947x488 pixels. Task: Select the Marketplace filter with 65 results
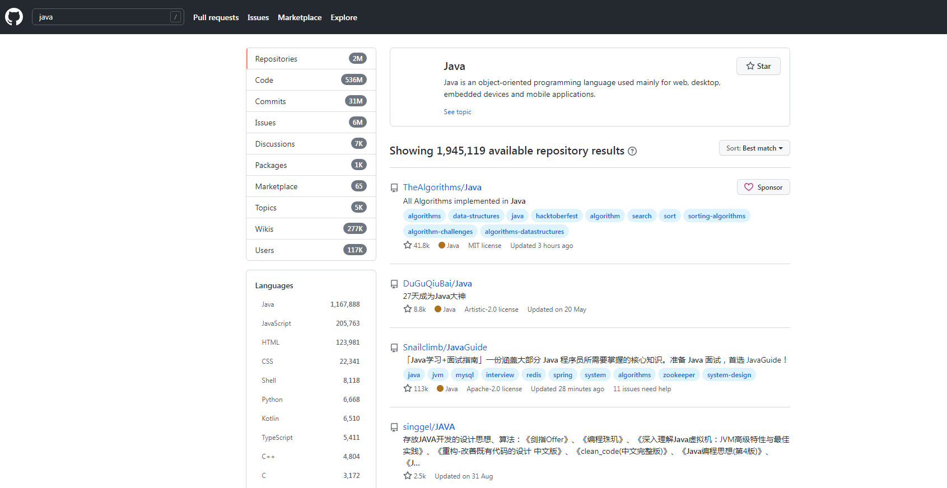point(311,186)
